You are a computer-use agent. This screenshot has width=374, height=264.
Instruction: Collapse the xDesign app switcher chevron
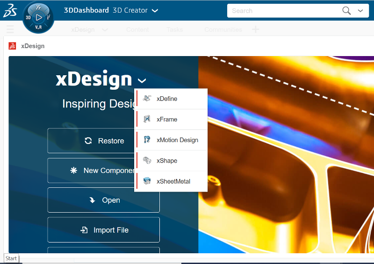(x=142, y=81)
